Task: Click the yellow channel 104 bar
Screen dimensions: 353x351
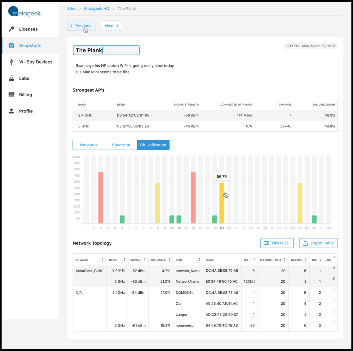Action: pyautogui.click(x=222, y=203)
